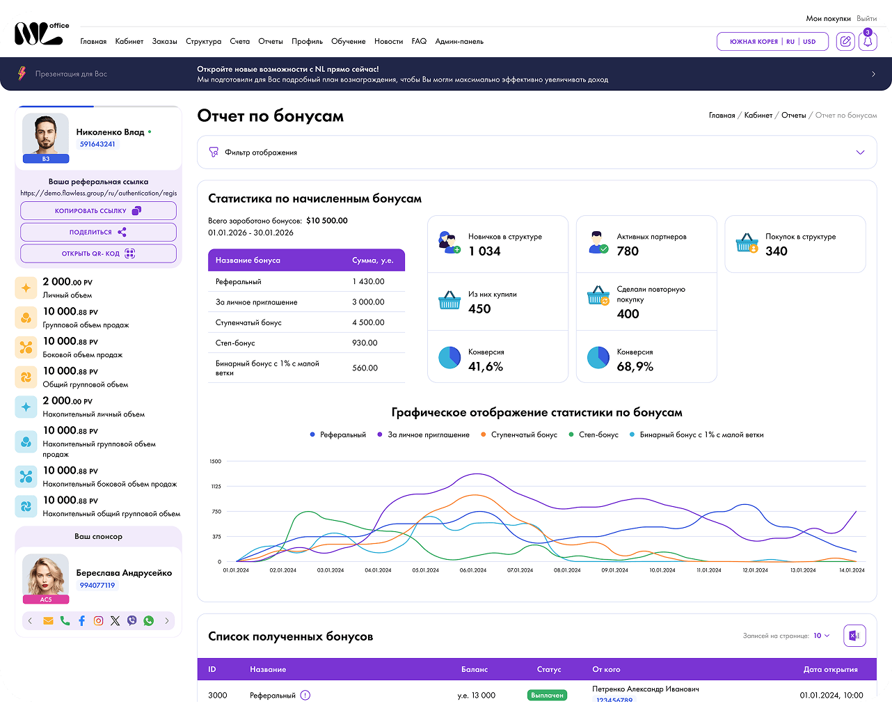Open the Структура menu item
892x713 pixels.
click(203, 41)
